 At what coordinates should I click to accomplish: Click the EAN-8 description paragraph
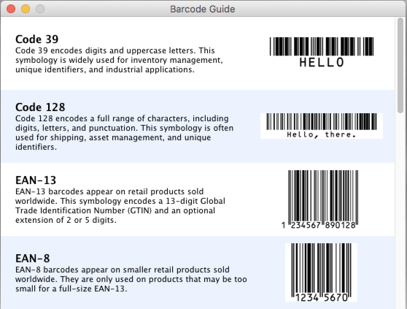coord(131,279)
